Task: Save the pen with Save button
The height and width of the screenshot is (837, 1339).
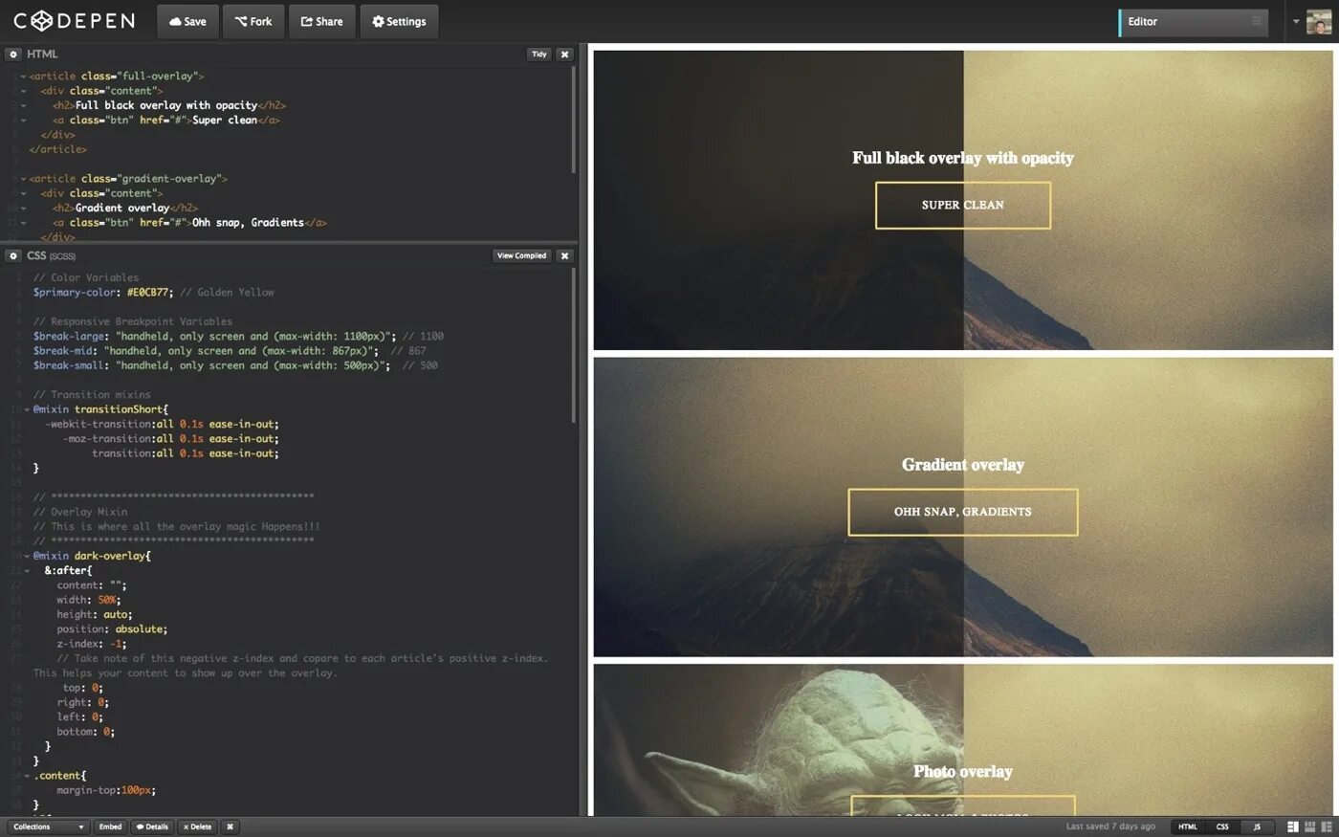Action: (x=187, y=21)
